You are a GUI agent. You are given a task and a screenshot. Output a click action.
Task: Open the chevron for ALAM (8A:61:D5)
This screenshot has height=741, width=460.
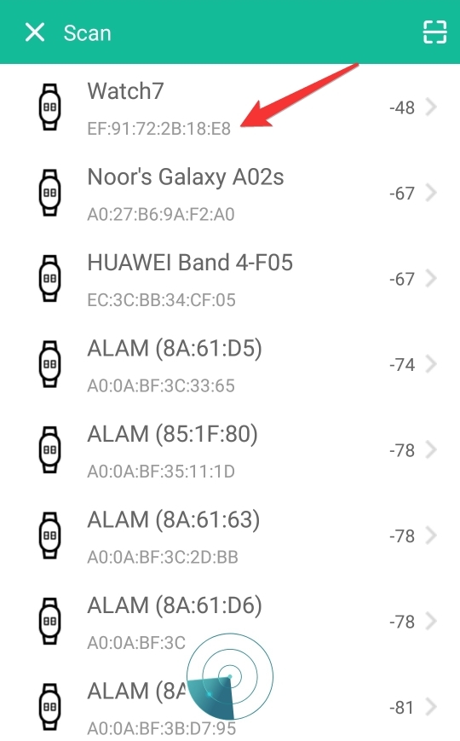(x=431, y=364)
